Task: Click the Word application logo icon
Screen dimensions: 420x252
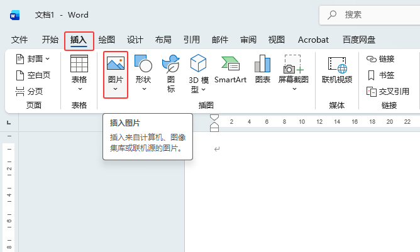Action: pyautogui.click(x=15, y=15)
